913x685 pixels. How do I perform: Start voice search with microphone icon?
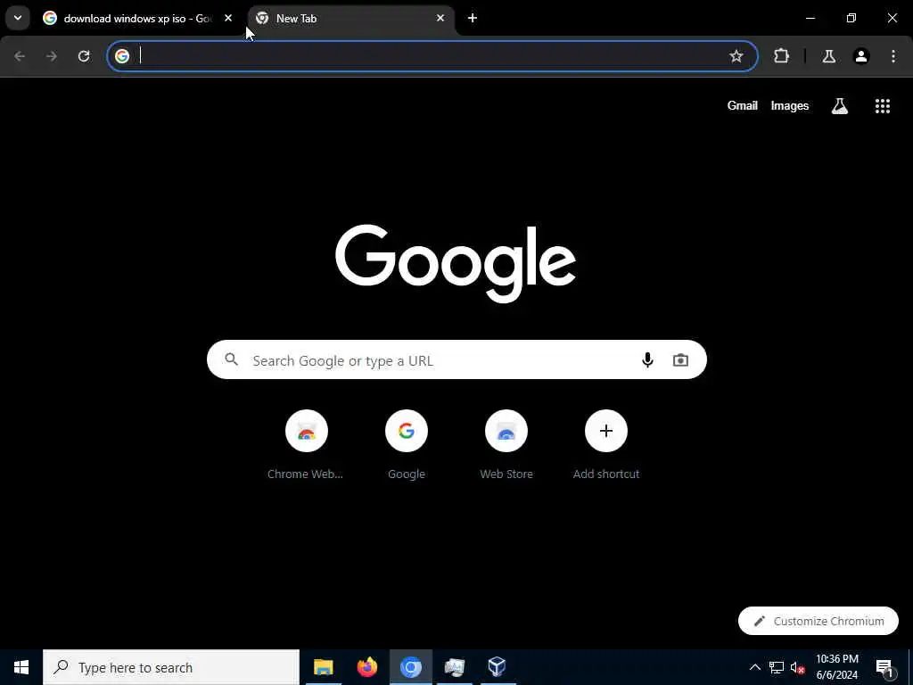coord(647,360)
